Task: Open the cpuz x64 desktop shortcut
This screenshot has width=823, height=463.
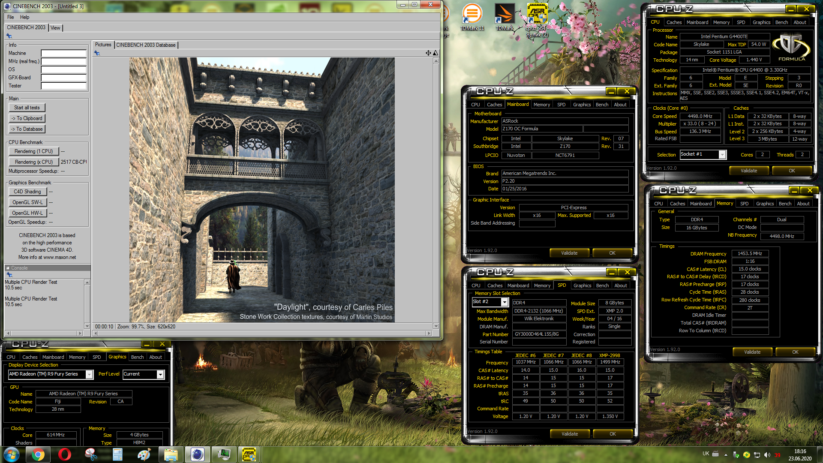Action: tap(537, 20)
